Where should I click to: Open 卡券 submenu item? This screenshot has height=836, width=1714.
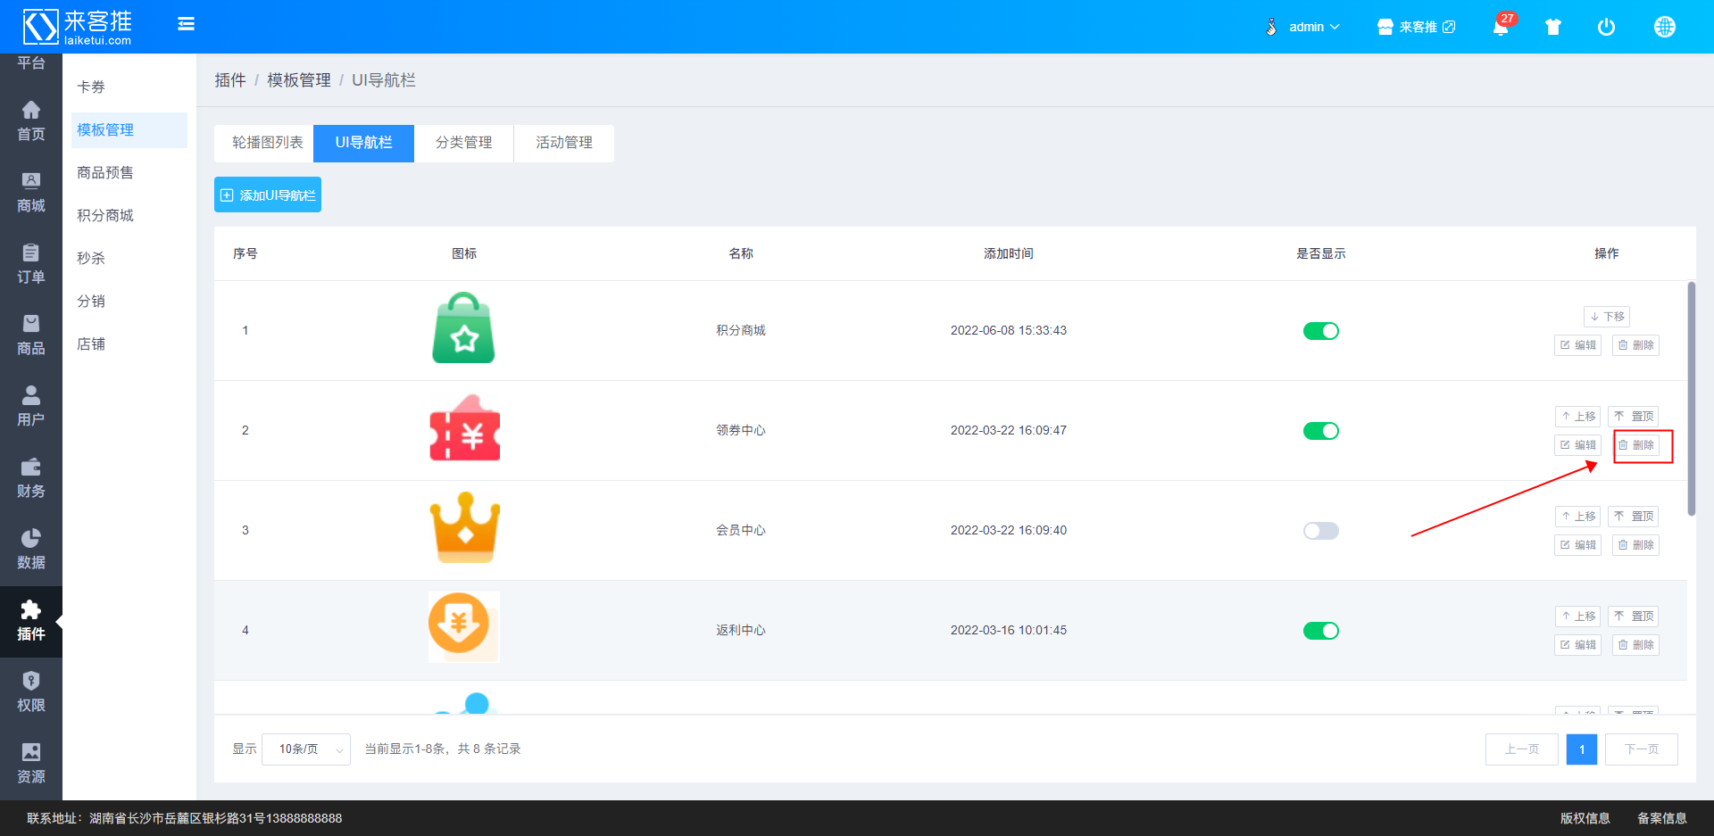click(x=129, y=87)
